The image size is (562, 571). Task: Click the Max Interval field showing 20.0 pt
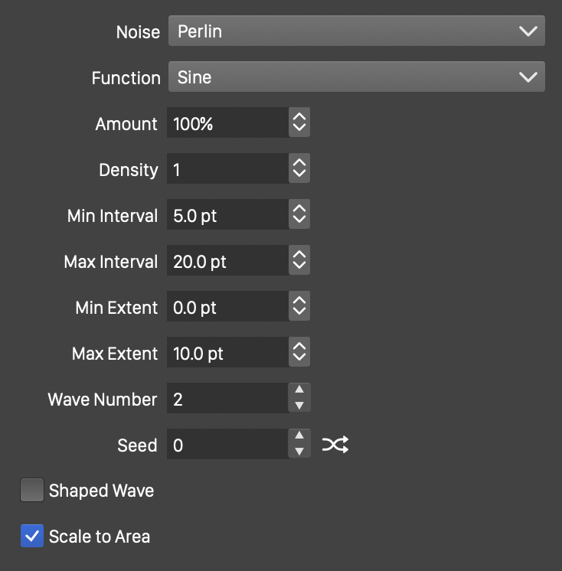227,261
